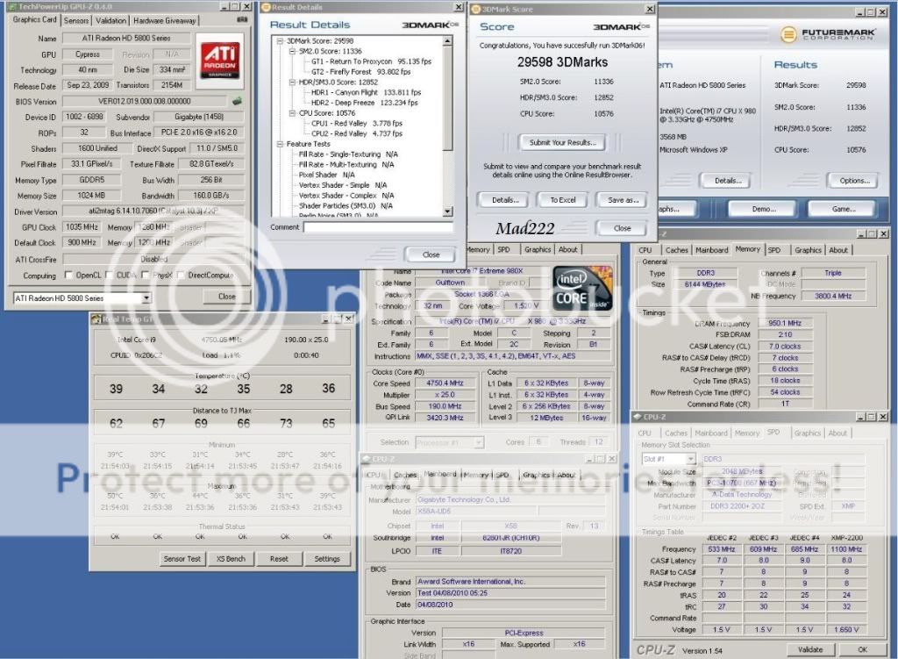Select 'CPU2 - Red Valley' result row
Screen dimensions: 898x659
pos(357,134)
